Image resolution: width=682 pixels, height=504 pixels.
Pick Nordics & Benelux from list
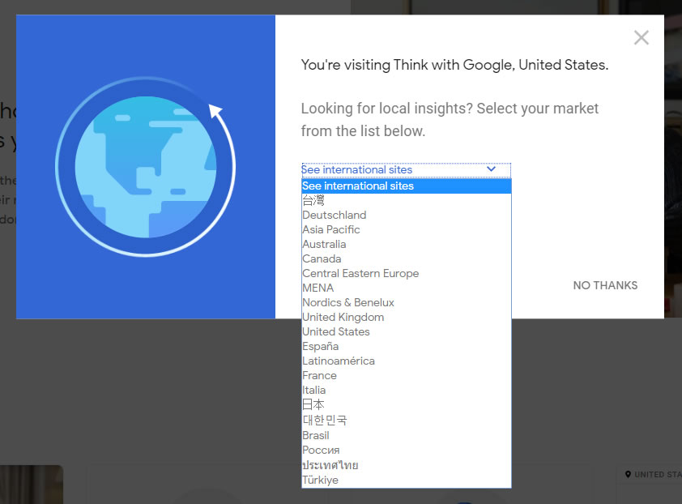[x=348, y=302]
